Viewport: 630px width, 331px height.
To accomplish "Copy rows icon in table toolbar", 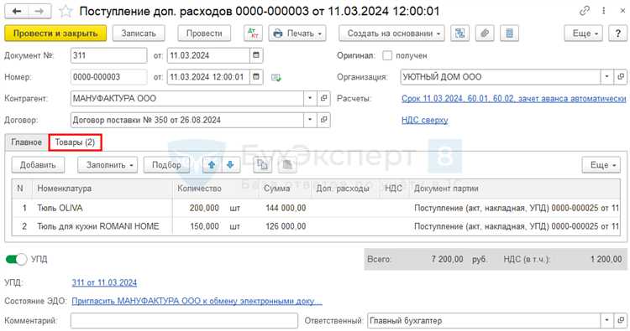I will [262, 165].
